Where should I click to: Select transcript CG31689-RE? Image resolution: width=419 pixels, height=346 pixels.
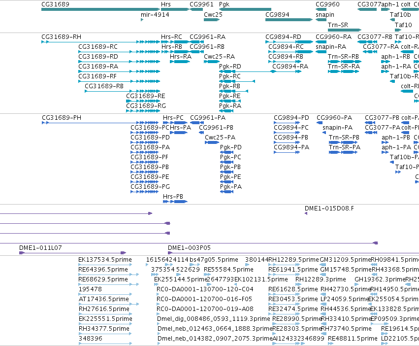tap(143, 101)
